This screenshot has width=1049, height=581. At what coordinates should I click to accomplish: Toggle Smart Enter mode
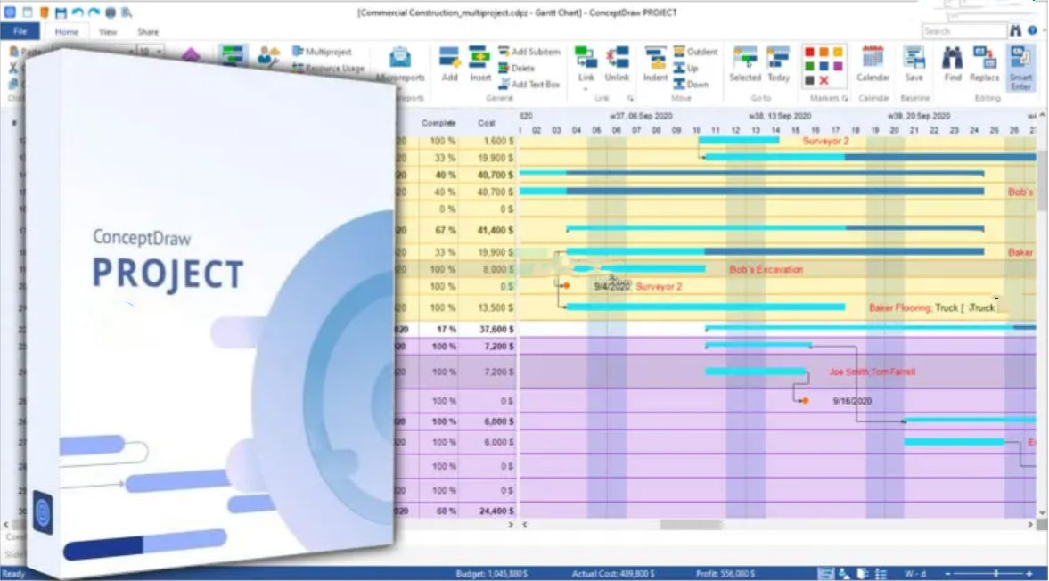click(1020, 67)
